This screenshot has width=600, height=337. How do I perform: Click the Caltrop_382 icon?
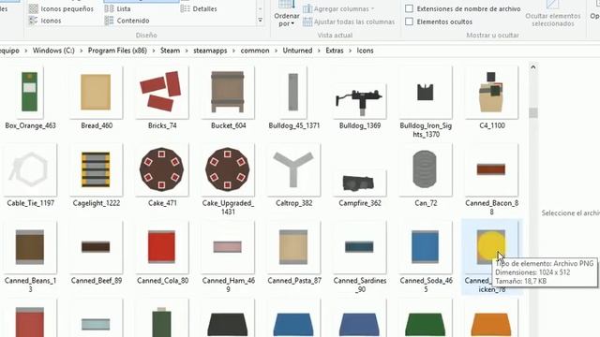coord(293,169)
